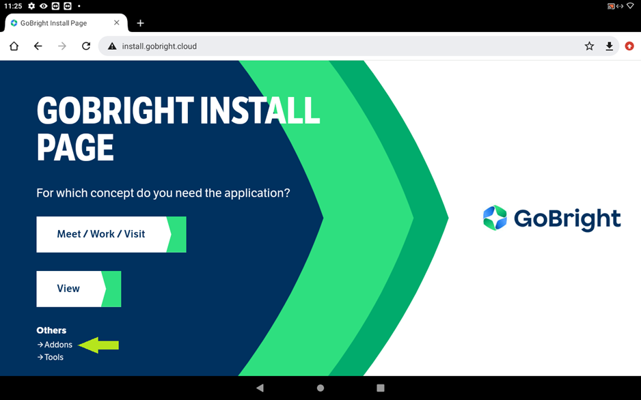641x400 pixels.
Task: Open the Tools link under Others
Action: pos(51,357)
